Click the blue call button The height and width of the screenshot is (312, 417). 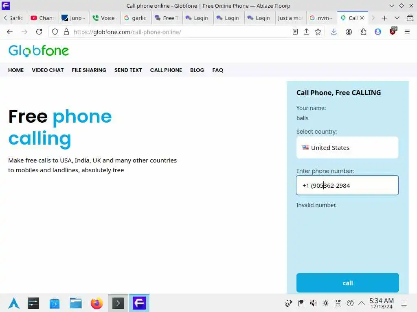[348, 283]
